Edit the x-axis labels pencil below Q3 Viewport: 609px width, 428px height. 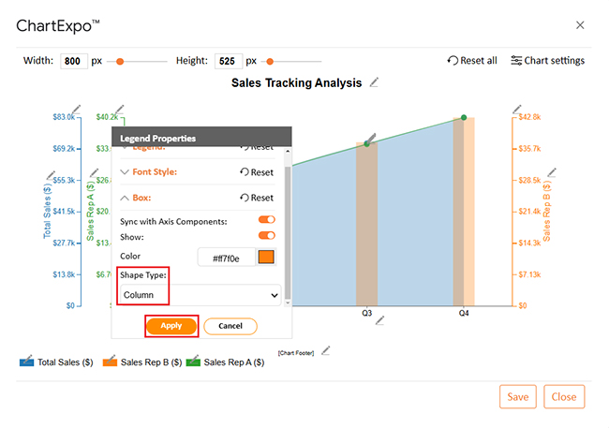379,320
